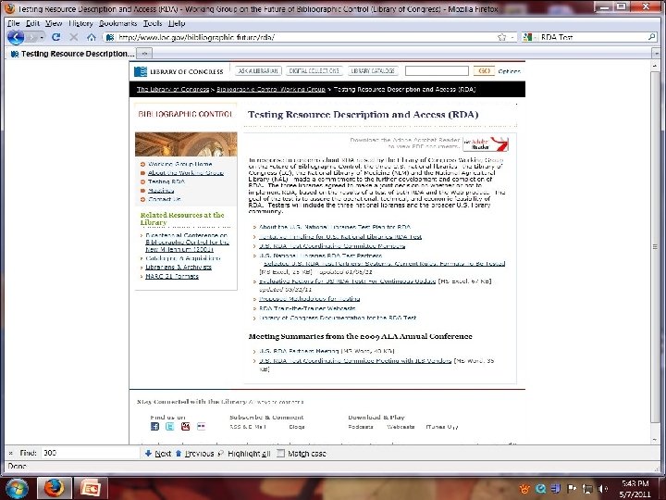666x500 pixels.
Task: Open About the Working Group link
Action: pos(186,173)
